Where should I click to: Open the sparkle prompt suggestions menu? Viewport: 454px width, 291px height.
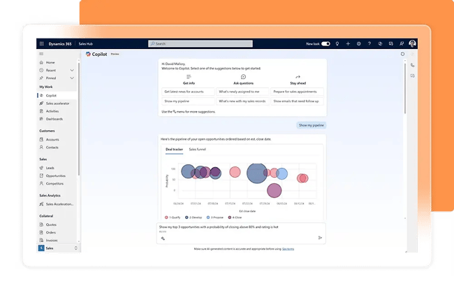163,239
